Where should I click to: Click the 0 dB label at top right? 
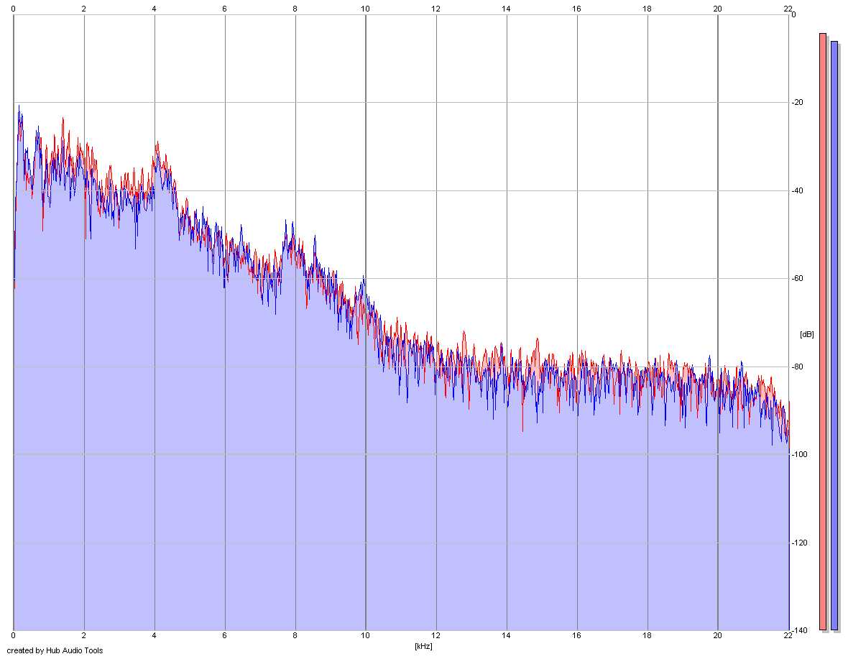[x=793, y=14]
